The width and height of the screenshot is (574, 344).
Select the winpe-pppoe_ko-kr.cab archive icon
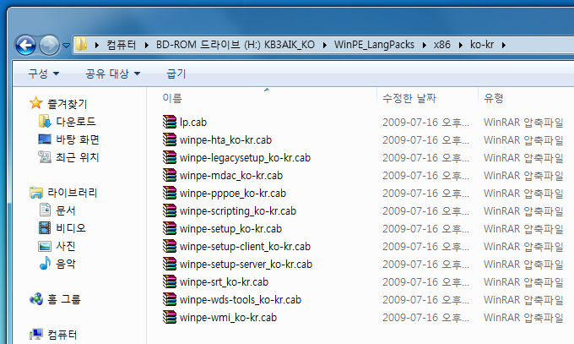point(170,193)
